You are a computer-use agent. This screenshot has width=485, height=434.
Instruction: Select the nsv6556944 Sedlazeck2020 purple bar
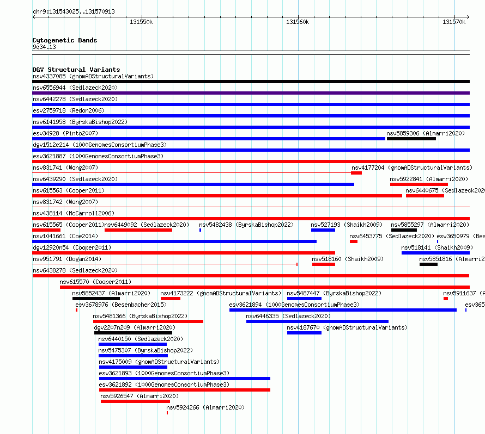pos(251,93)
